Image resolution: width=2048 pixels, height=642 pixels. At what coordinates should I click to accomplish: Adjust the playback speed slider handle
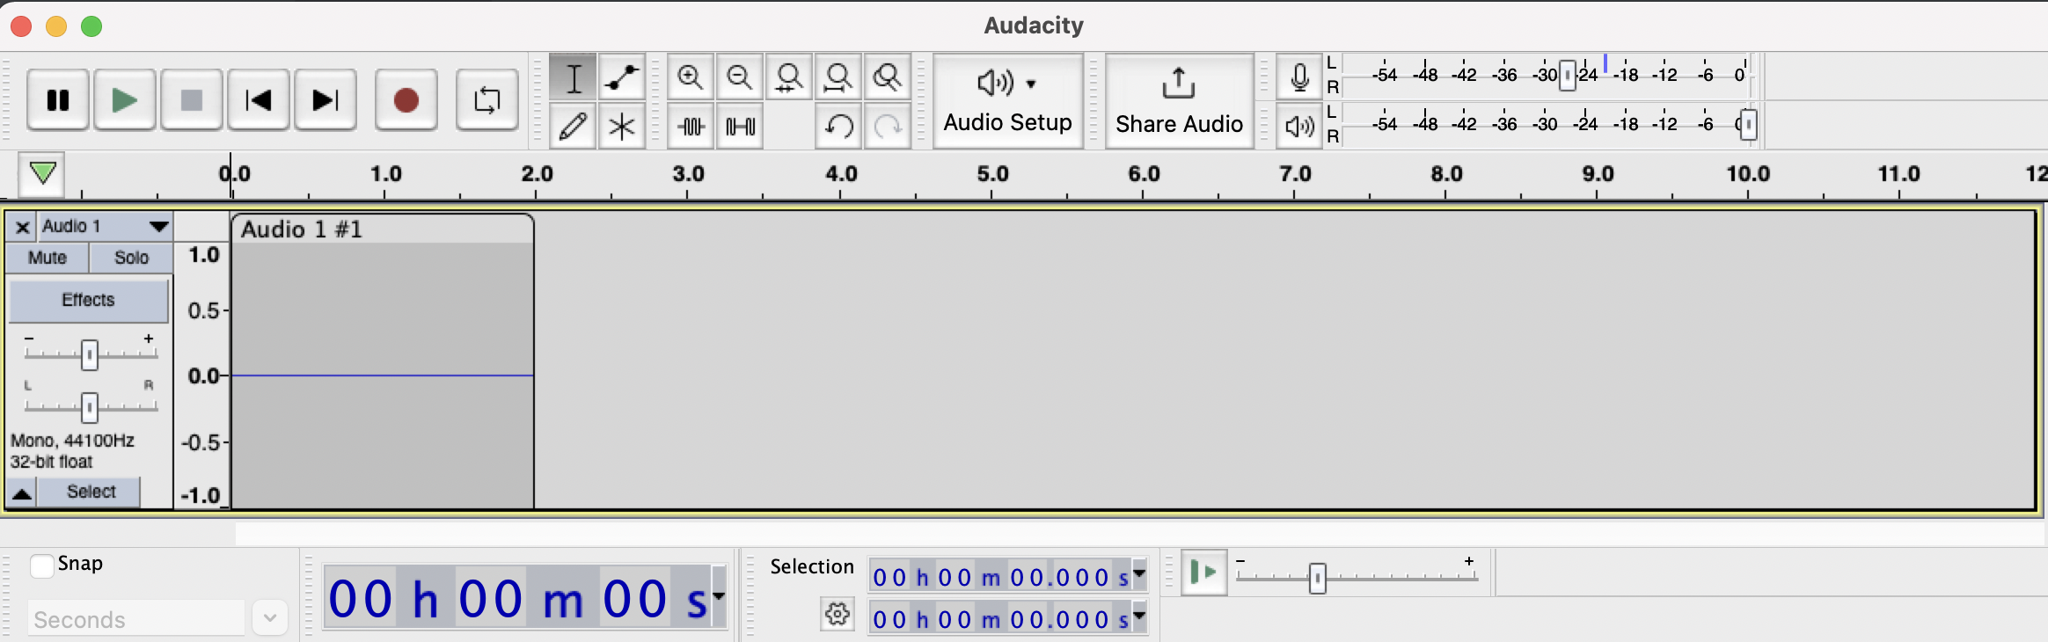click(x=1317, y=579)
